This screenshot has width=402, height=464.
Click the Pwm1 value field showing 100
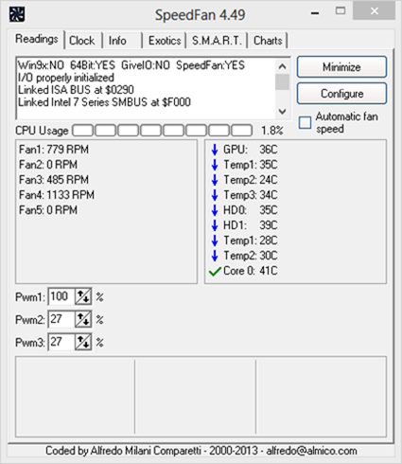61,296
